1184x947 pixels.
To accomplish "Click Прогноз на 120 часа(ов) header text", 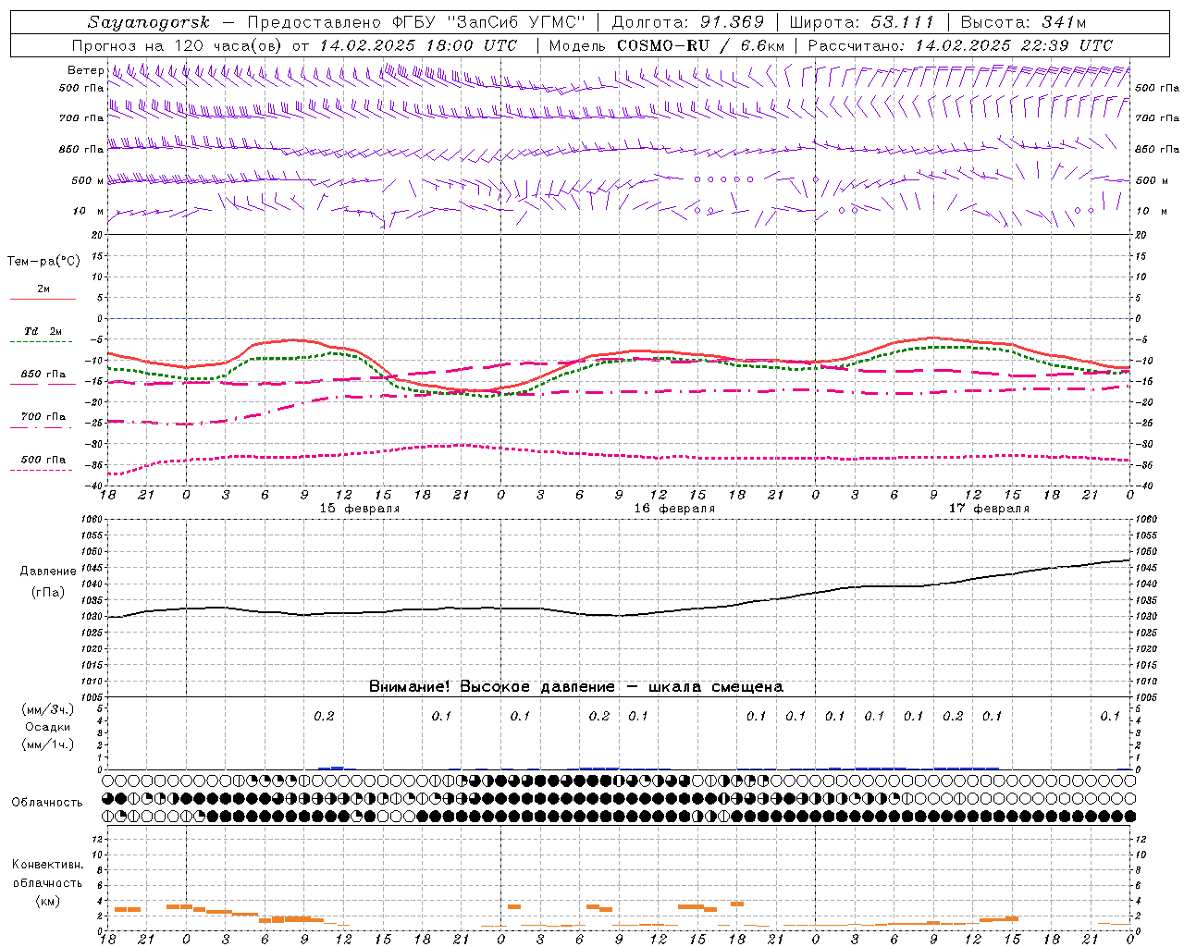I will coord(179,45).
